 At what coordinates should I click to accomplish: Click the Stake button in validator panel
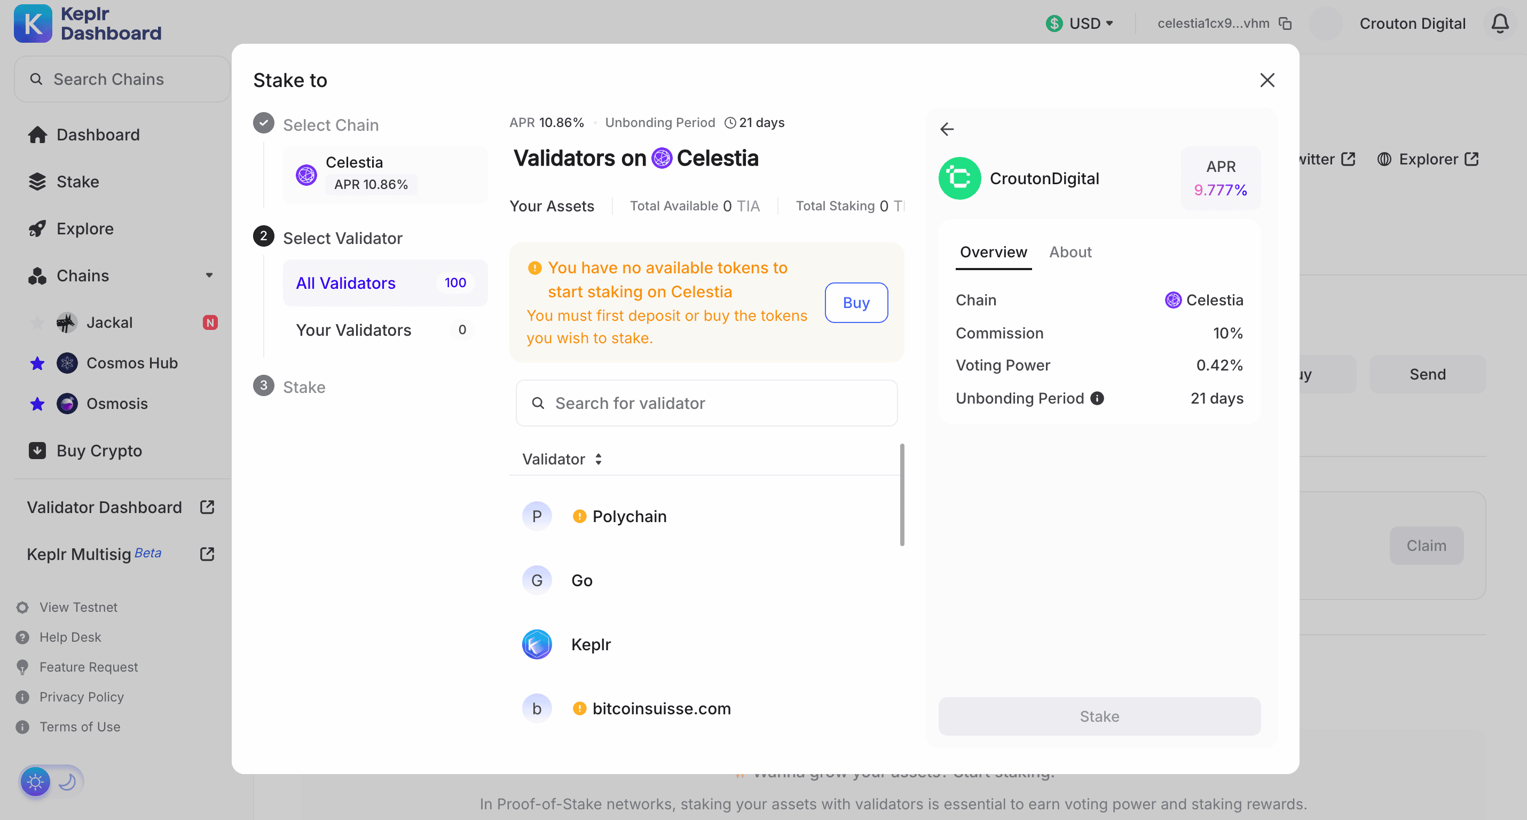pyautogui.click(x=1099, y=716)
